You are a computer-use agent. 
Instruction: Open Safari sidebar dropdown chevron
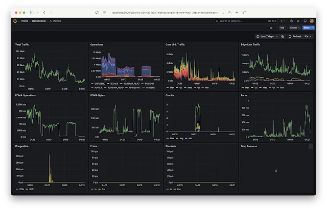[x=37, y=12]
